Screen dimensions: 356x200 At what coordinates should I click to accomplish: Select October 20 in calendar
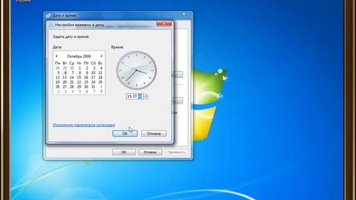pyautogui.click(x=65, y=82)
